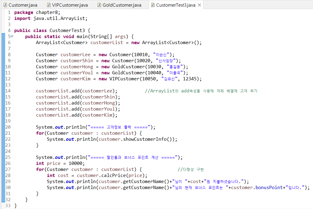Open the VIPCustomer.java editor tab
313x209 pixels.
click(x=70, y=5)
